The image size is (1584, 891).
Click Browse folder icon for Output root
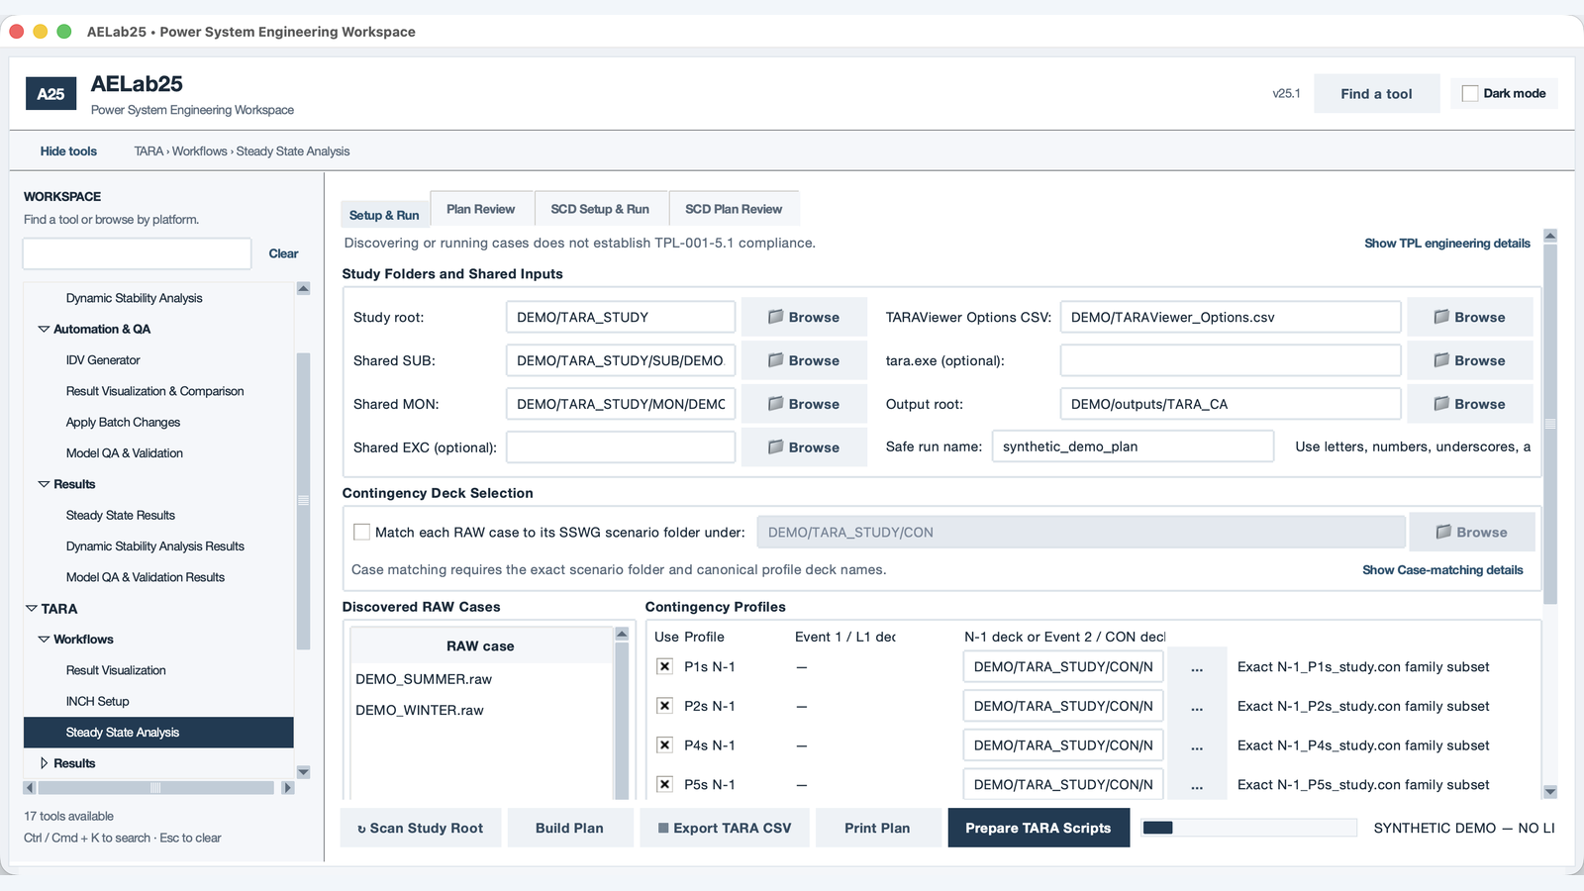coord(1442,404)
